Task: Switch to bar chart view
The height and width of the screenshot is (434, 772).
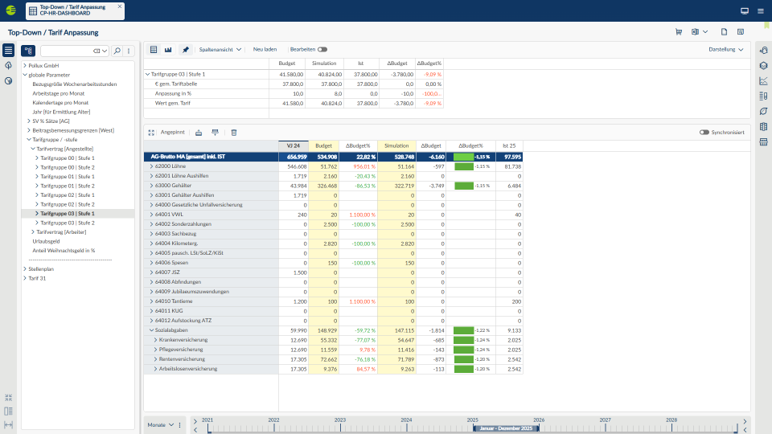Action: 168,49
